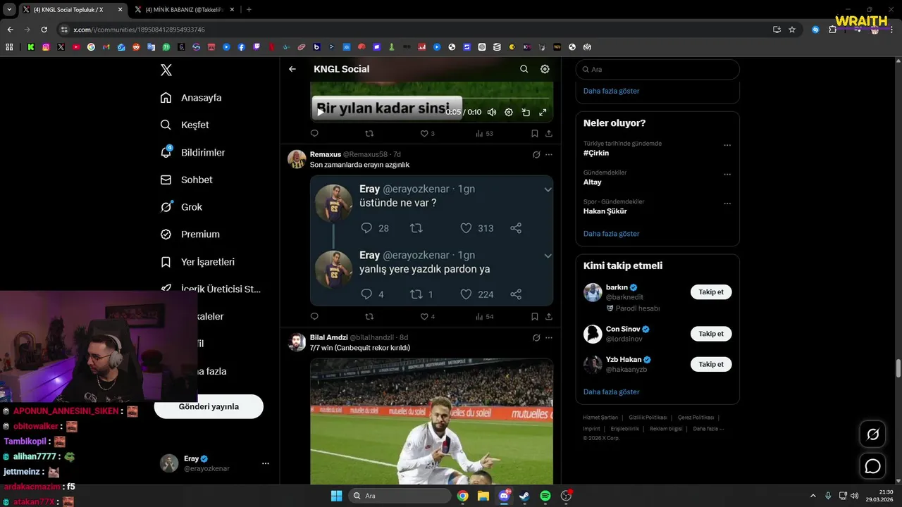Bookmark the top video post

(x=535, y=133)
